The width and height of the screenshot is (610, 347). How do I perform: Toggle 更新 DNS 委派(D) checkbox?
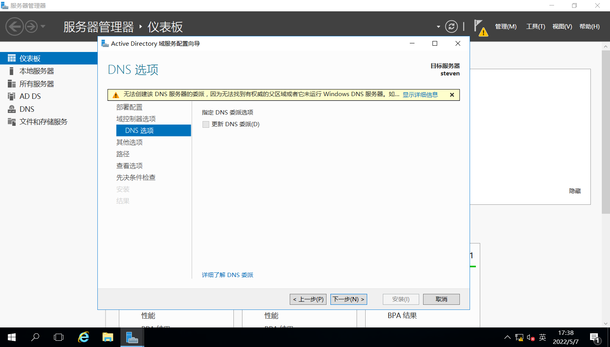tap(206, 124)
